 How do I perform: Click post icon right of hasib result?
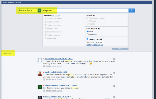click(114, 73)
